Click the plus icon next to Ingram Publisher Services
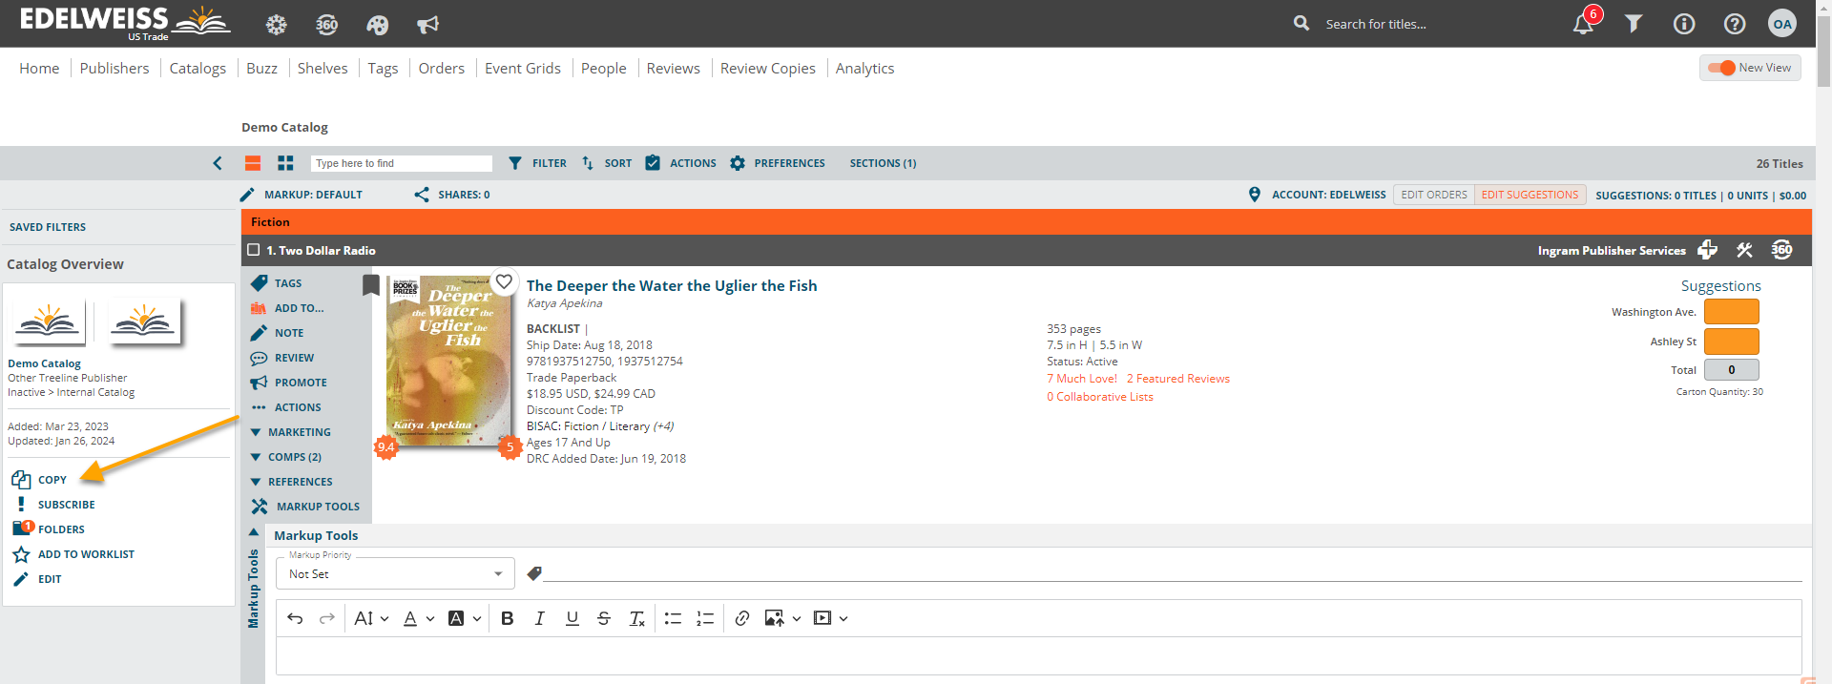Image resolution: width=1832 pixels, height=684 pixels. click(1708, 250)
